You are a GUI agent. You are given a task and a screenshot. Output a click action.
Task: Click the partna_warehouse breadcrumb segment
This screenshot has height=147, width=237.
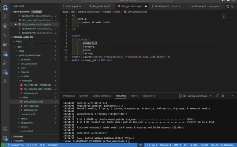(x=89, y=11)
